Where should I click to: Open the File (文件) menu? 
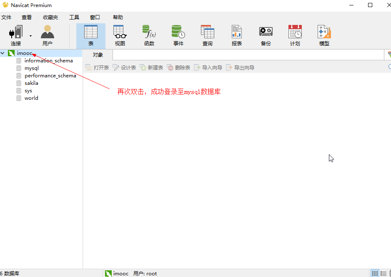(6, 17)
